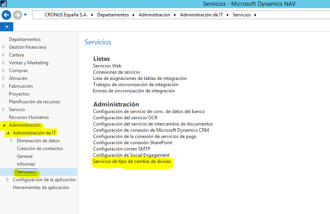Screen dimensions: 330x214
Task: Select General under Administración de IT
Action: [x=25, y=156]
